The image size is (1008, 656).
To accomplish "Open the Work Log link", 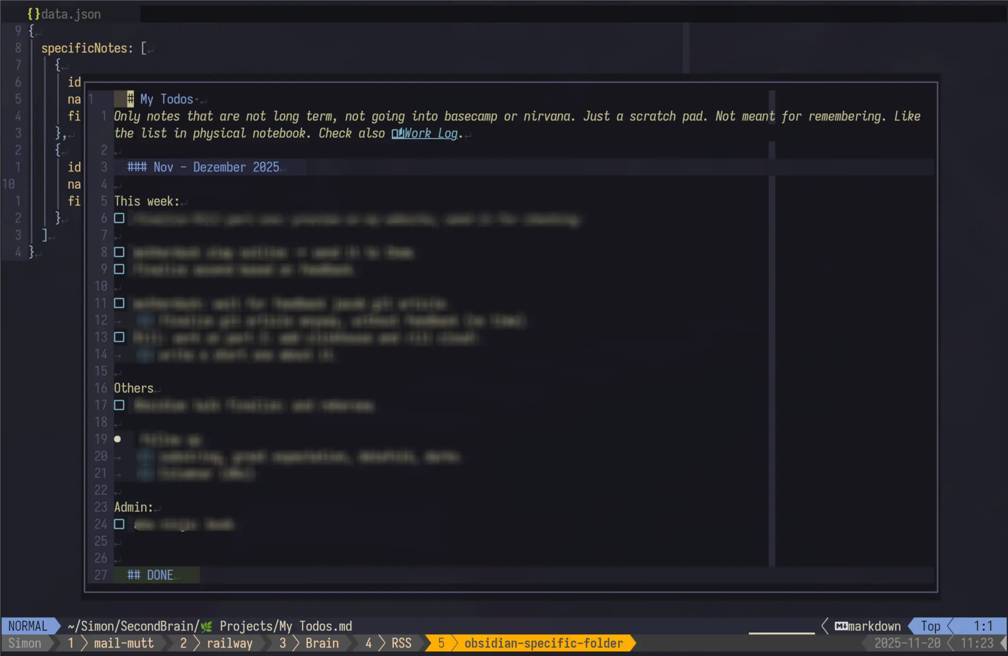I will tap(430, 134).
